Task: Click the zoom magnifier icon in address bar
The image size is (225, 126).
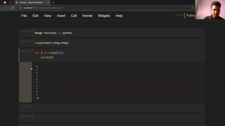Action: 192,8
